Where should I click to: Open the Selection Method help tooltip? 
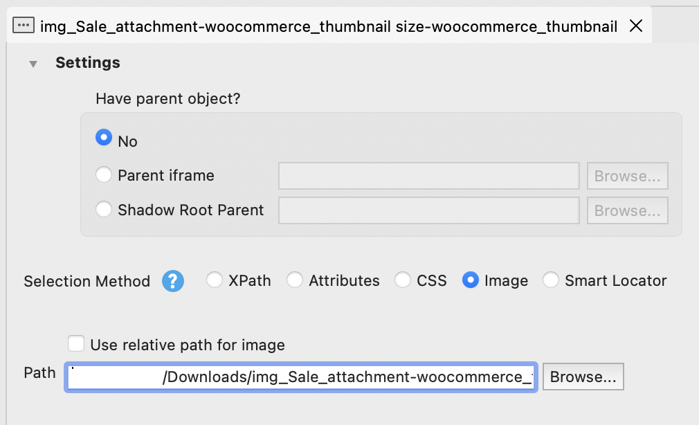point(173,280)
